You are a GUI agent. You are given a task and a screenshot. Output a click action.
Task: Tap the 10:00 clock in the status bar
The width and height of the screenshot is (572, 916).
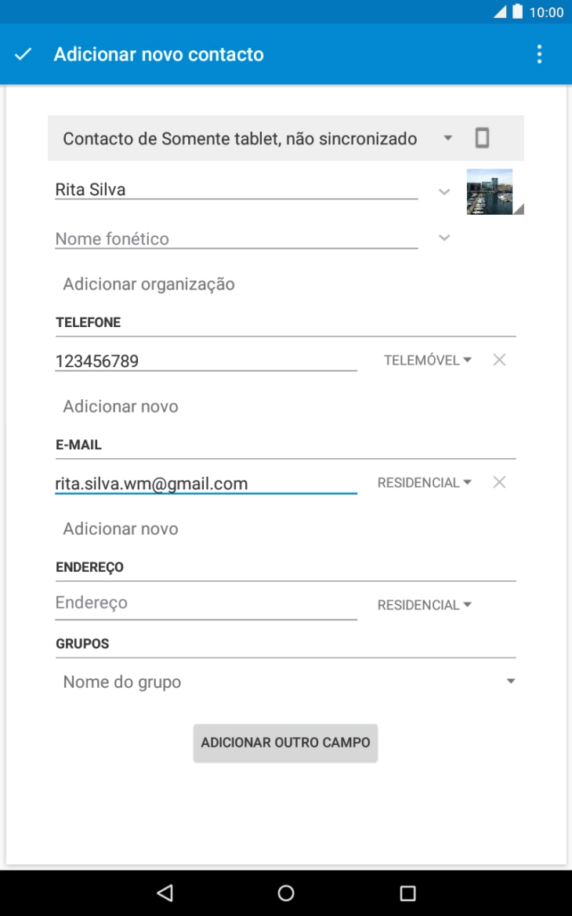(546, 13)
